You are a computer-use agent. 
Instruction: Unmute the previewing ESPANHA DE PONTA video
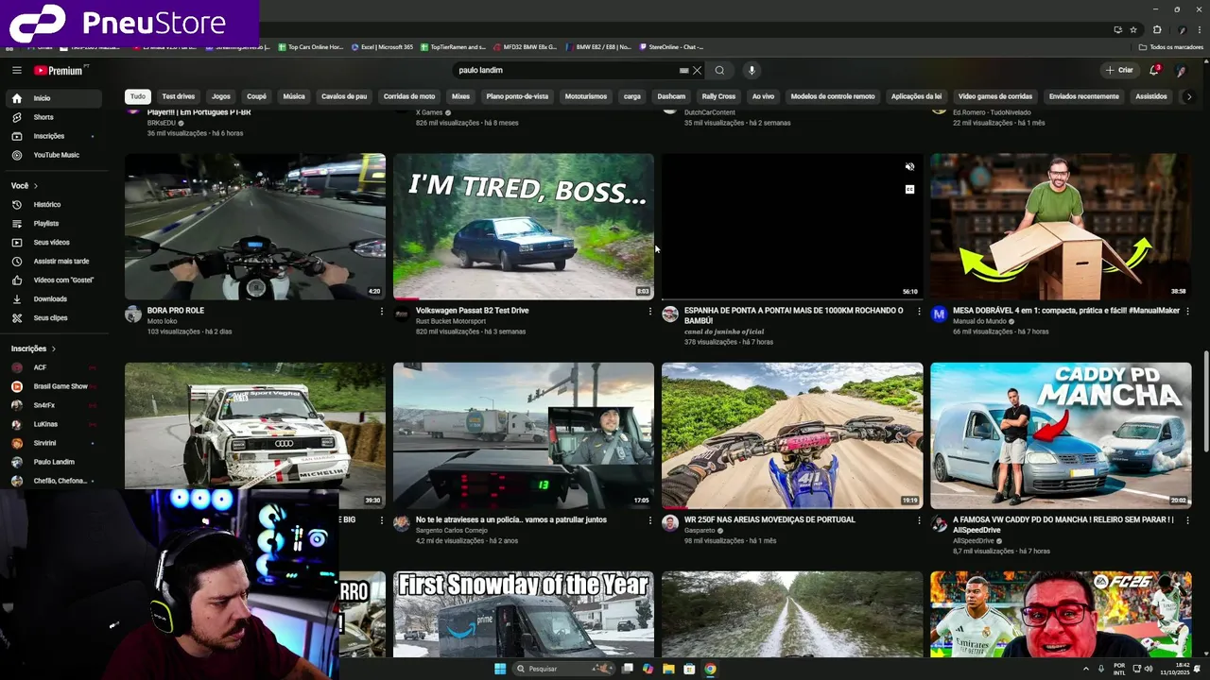[909, 167]
